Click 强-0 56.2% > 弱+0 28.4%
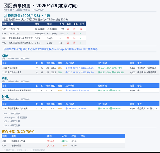This screenshot has height=153, width=160. pyautogui.click(x=109, y=108)
